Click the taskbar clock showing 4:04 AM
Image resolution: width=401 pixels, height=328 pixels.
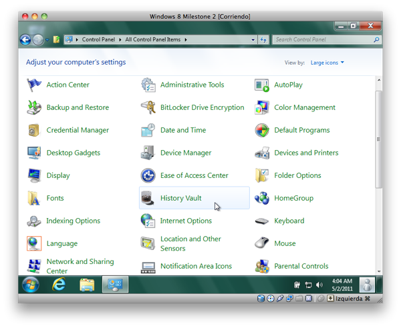[342, 285]
